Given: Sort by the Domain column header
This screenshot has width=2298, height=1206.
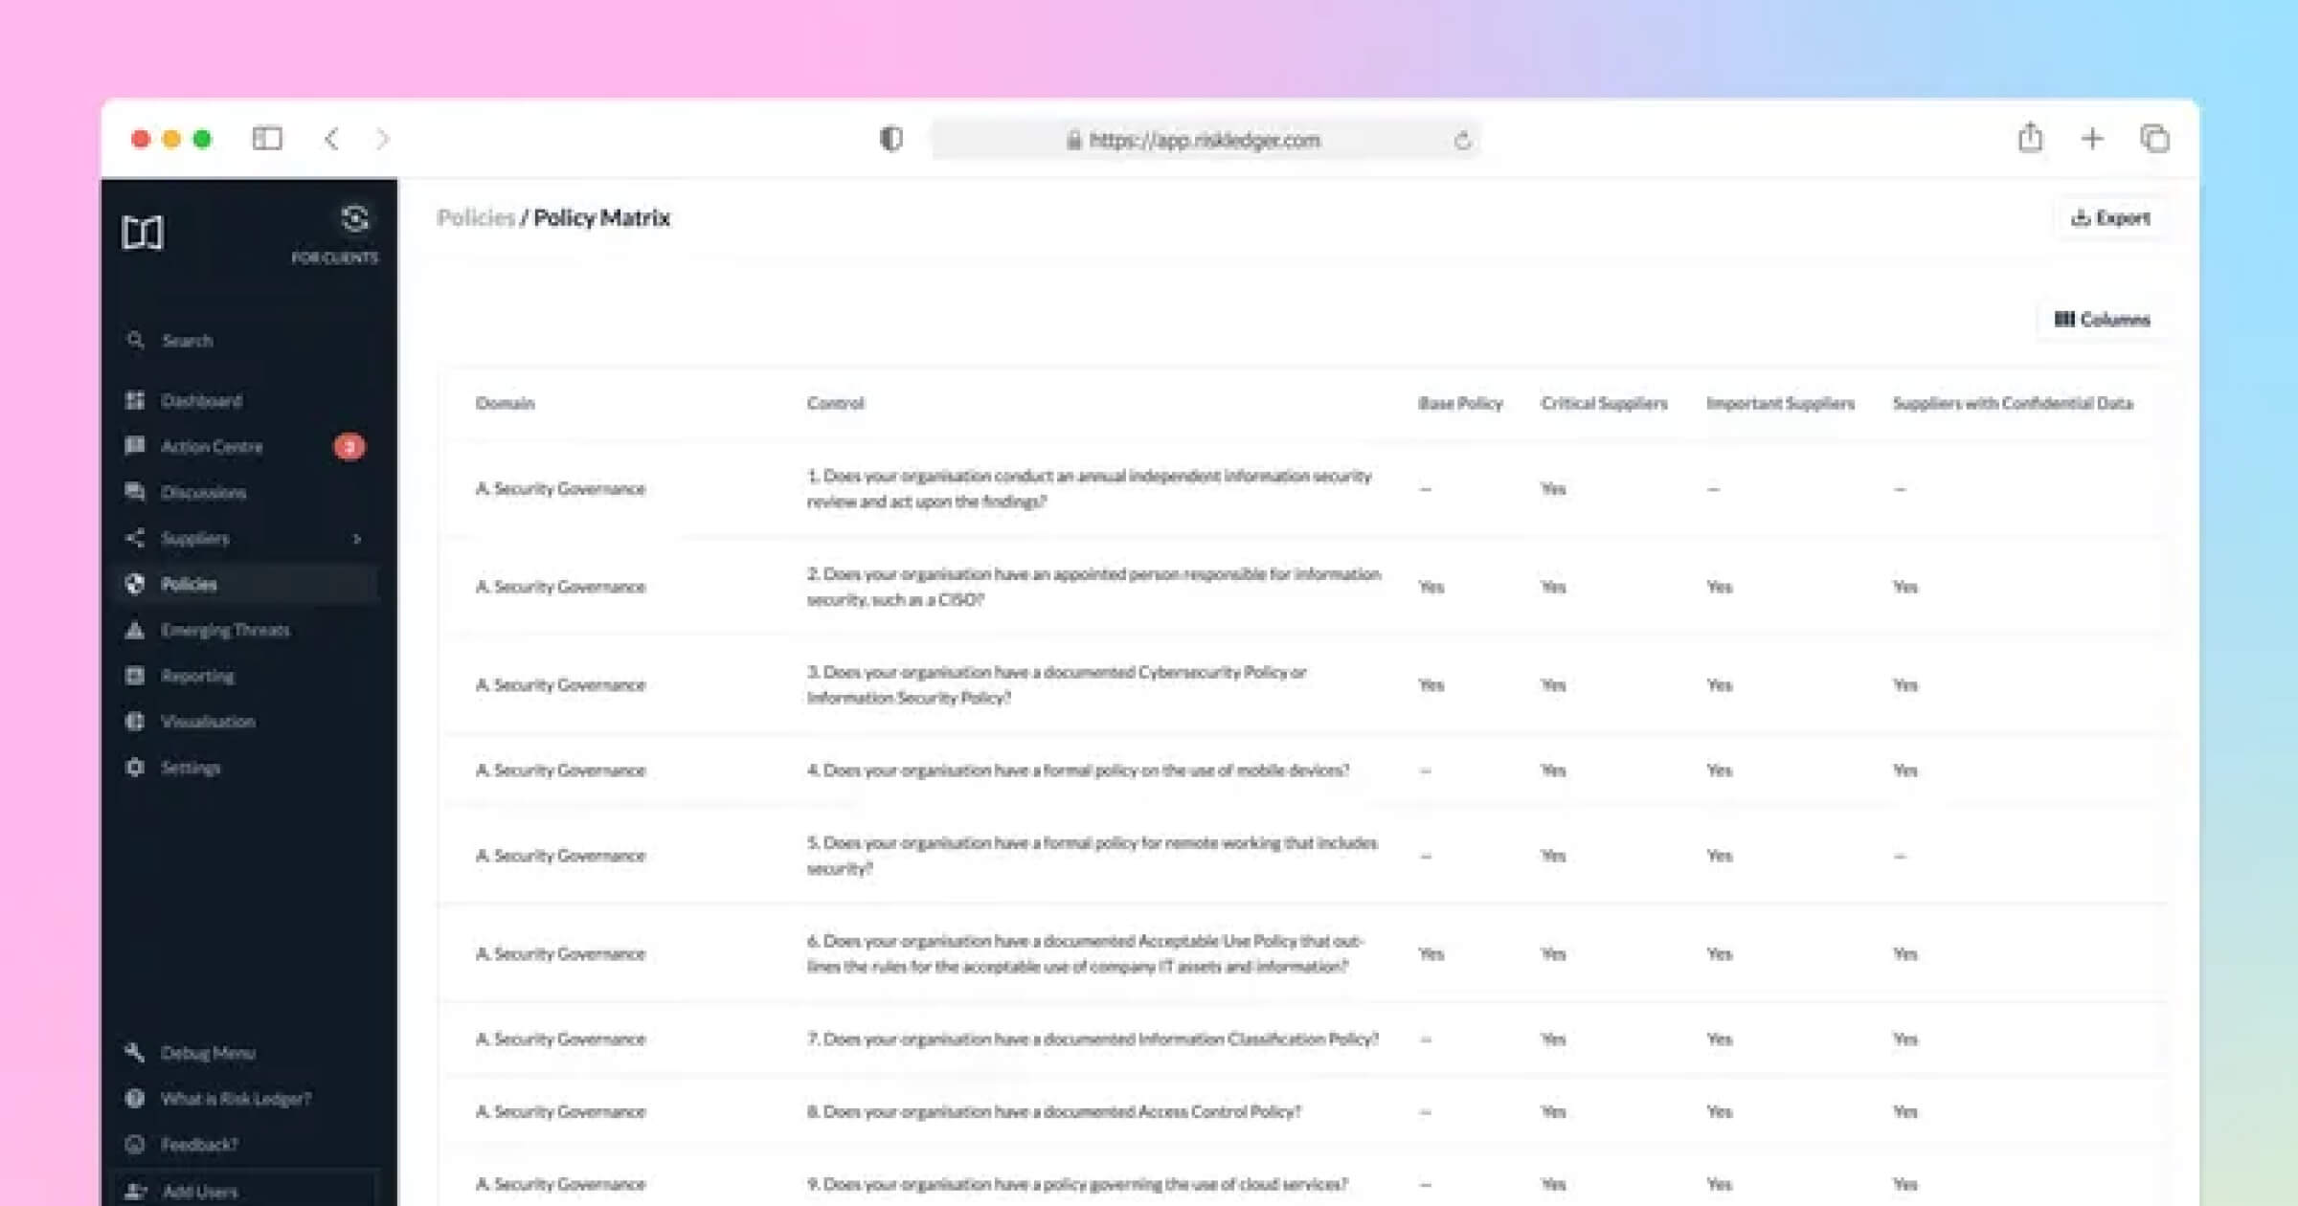Looking at the screenshot, I should pos(507,403).
